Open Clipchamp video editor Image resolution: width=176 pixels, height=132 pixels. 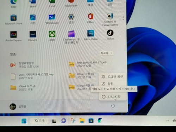71,37
